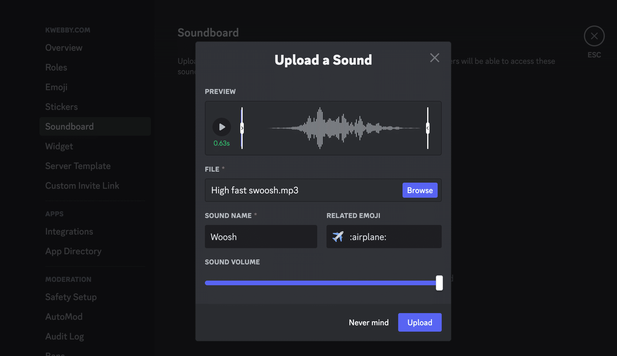Screen dimensions: 617x356
Task: Click the Safety Setup option under Moderation
Action: 71,297
